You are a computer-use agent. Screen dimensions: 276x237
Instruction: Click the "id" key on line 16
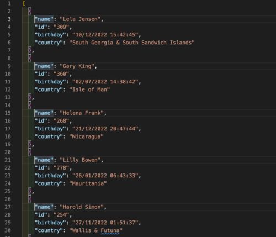coord(41,121)
